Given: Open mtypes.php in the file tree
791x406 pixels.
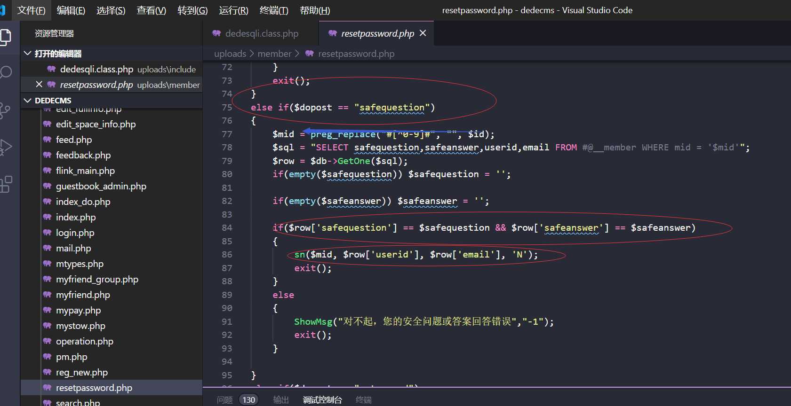Looking at the screenshot, I should pos(112,264).
